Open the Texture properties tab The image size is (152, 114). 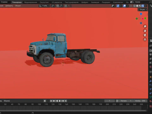pyautogui.click(x=151, y=106)
